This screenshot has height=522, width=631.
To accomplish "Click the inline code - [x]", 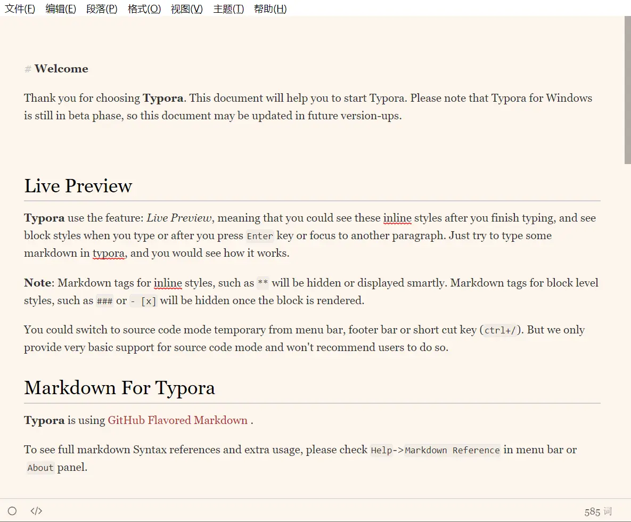I will coord(143,301).
